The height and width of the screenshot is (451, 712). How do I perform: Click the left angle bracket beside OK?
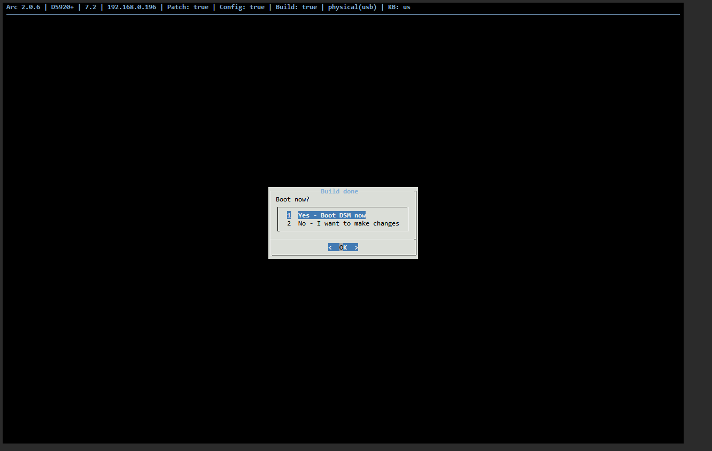pyautogui.click(x=330, y=247)
